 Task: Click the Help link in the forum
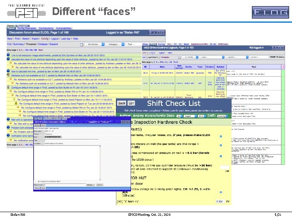(75, 39)
